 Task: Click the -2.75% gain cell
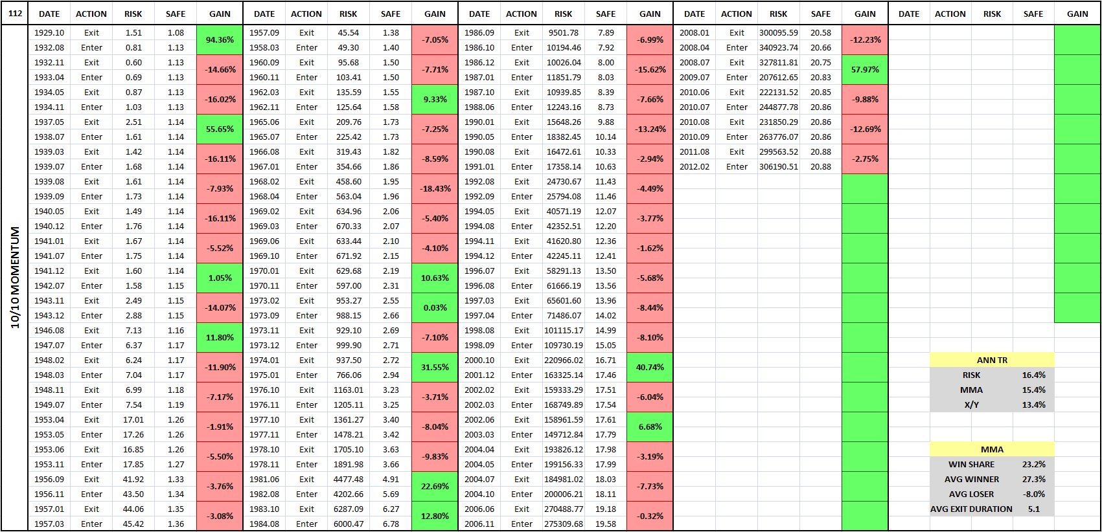pyautogui.click(x=865, y=159)
